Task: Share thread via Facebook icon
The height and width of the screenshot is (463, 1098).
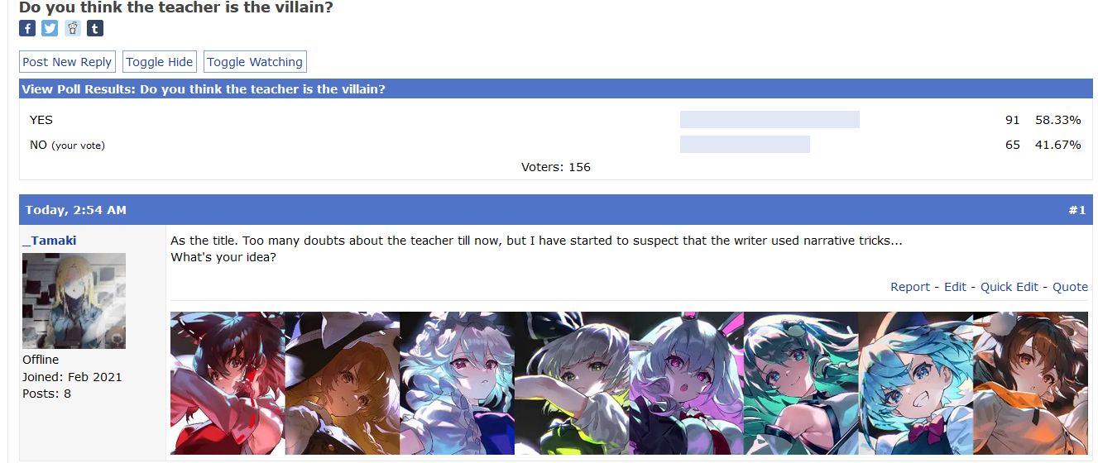Action: click(x=27, y=28)
